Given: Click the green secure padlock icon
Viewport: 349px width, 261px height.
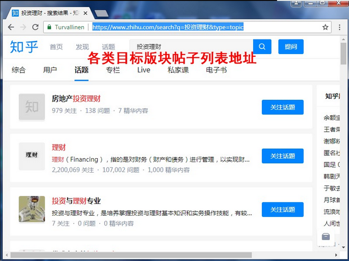Looking at the screenshot, I should 49,27.
